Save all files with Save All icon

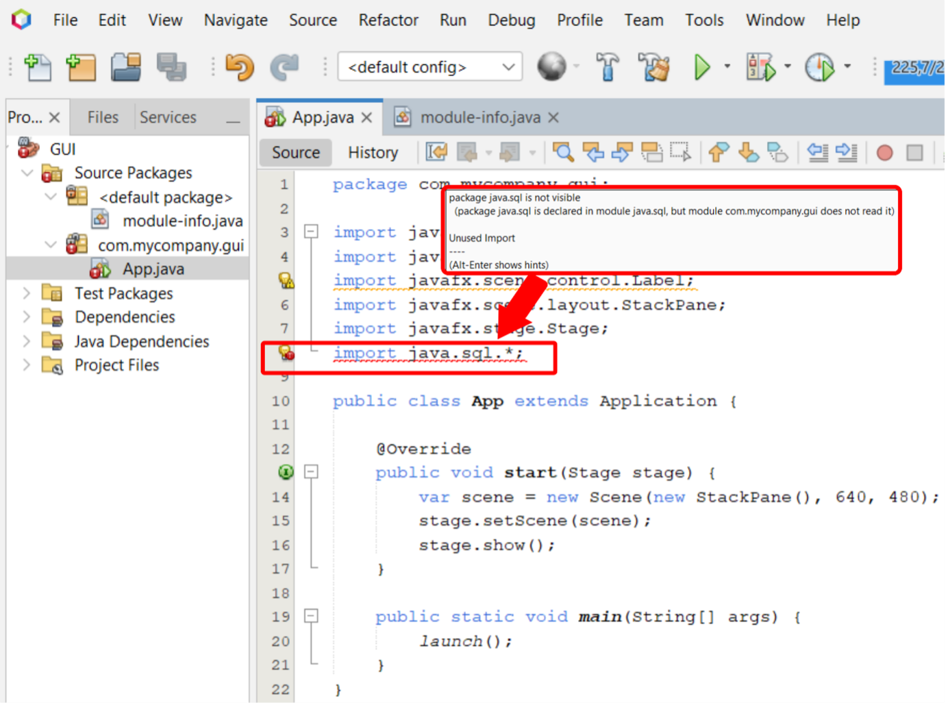coord(171,67)
